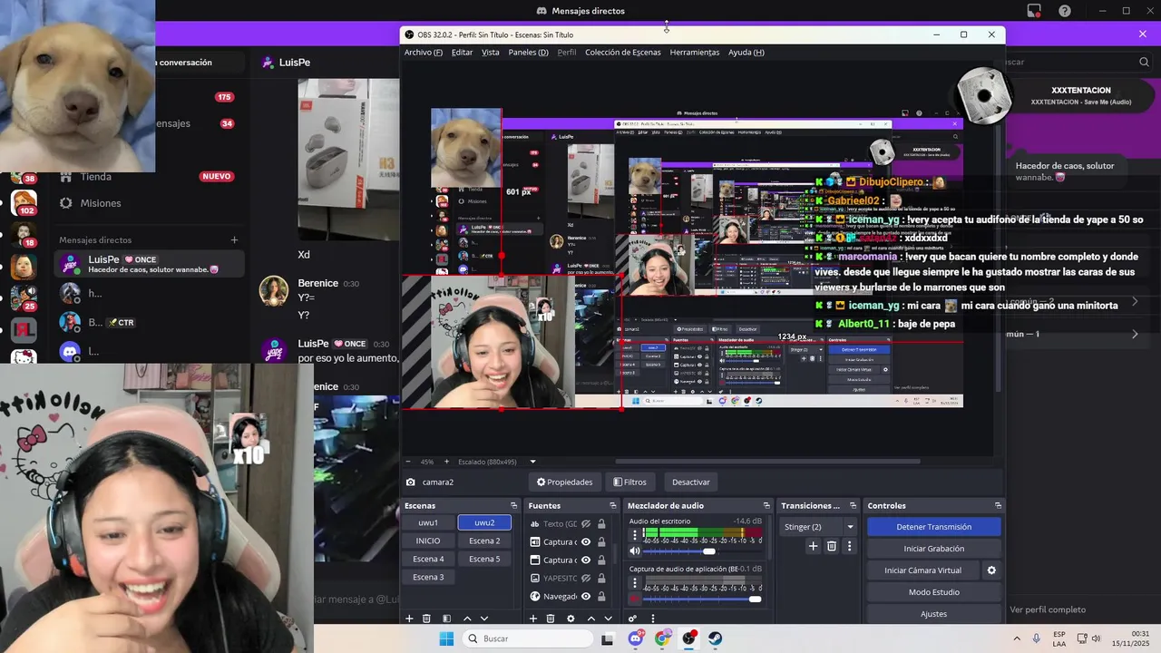The image size is (1161, 653).
Task: Show the YAPESITC source with eye icon
Action: click(x=586, y=579)
